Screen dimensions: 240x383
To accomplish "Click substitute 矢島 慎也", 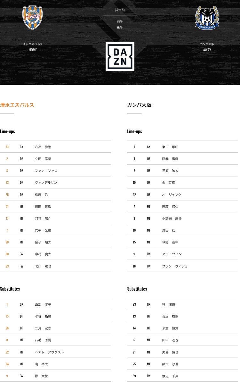I will pos(170,352).
